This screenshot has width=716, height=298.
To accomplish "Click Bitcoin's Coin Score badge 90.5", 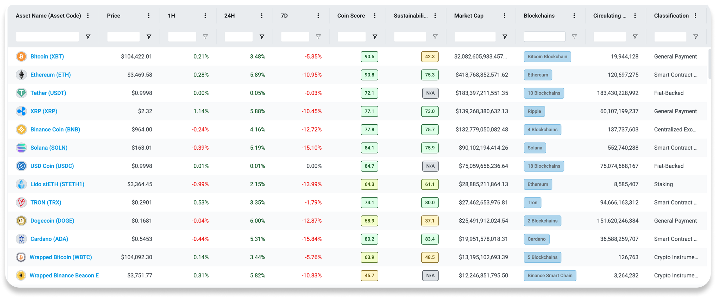I will (x=369, y=57).
